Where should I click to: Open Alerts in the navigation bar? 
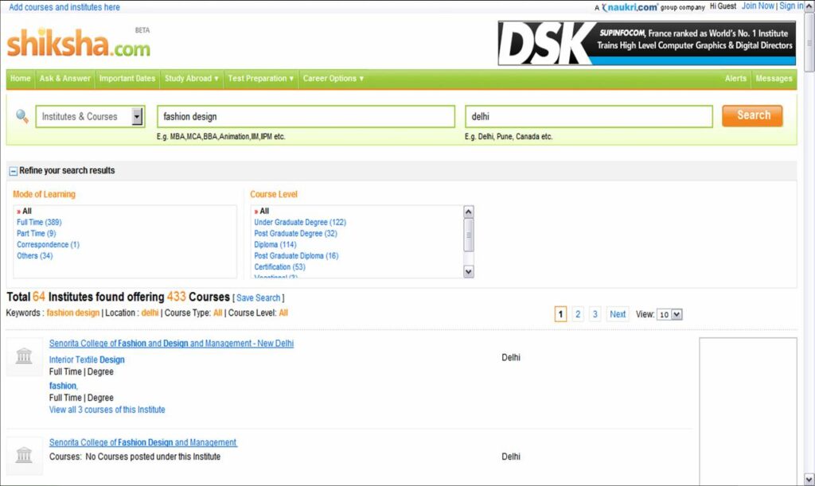pos(735,79)
